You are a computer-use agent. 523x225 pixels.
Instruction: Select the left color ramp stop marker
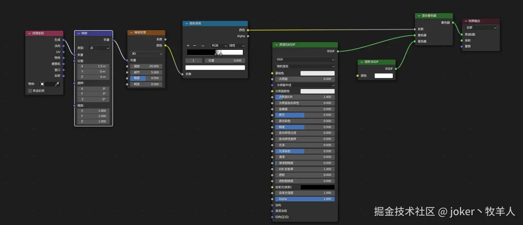pos(215,54)
